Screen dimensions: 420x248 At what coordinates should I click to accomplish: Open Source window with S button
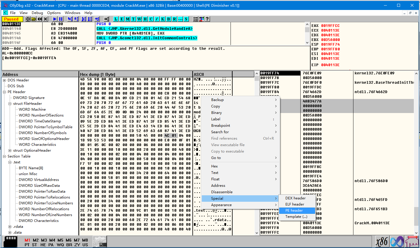(x=186, y=19)
